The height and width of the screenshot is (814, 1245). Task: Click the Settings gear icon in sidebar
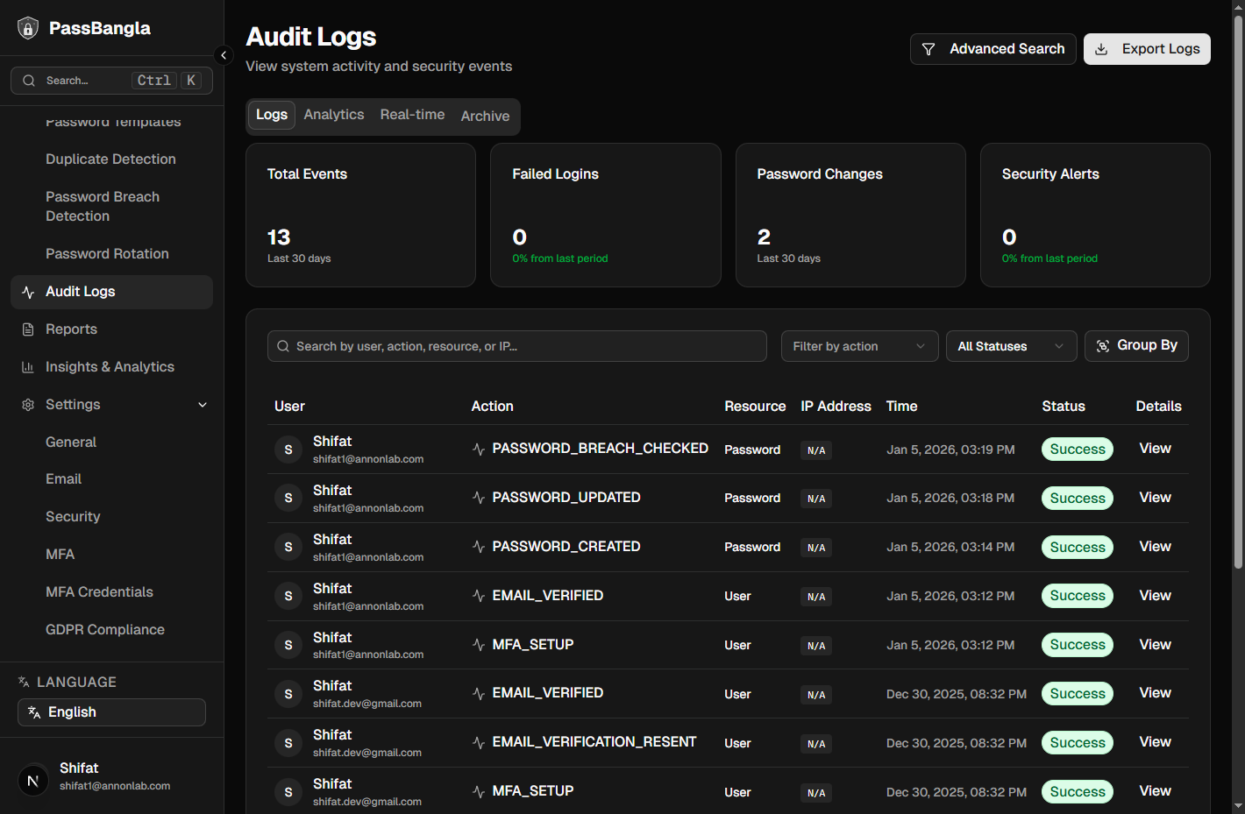click(25, 404)
